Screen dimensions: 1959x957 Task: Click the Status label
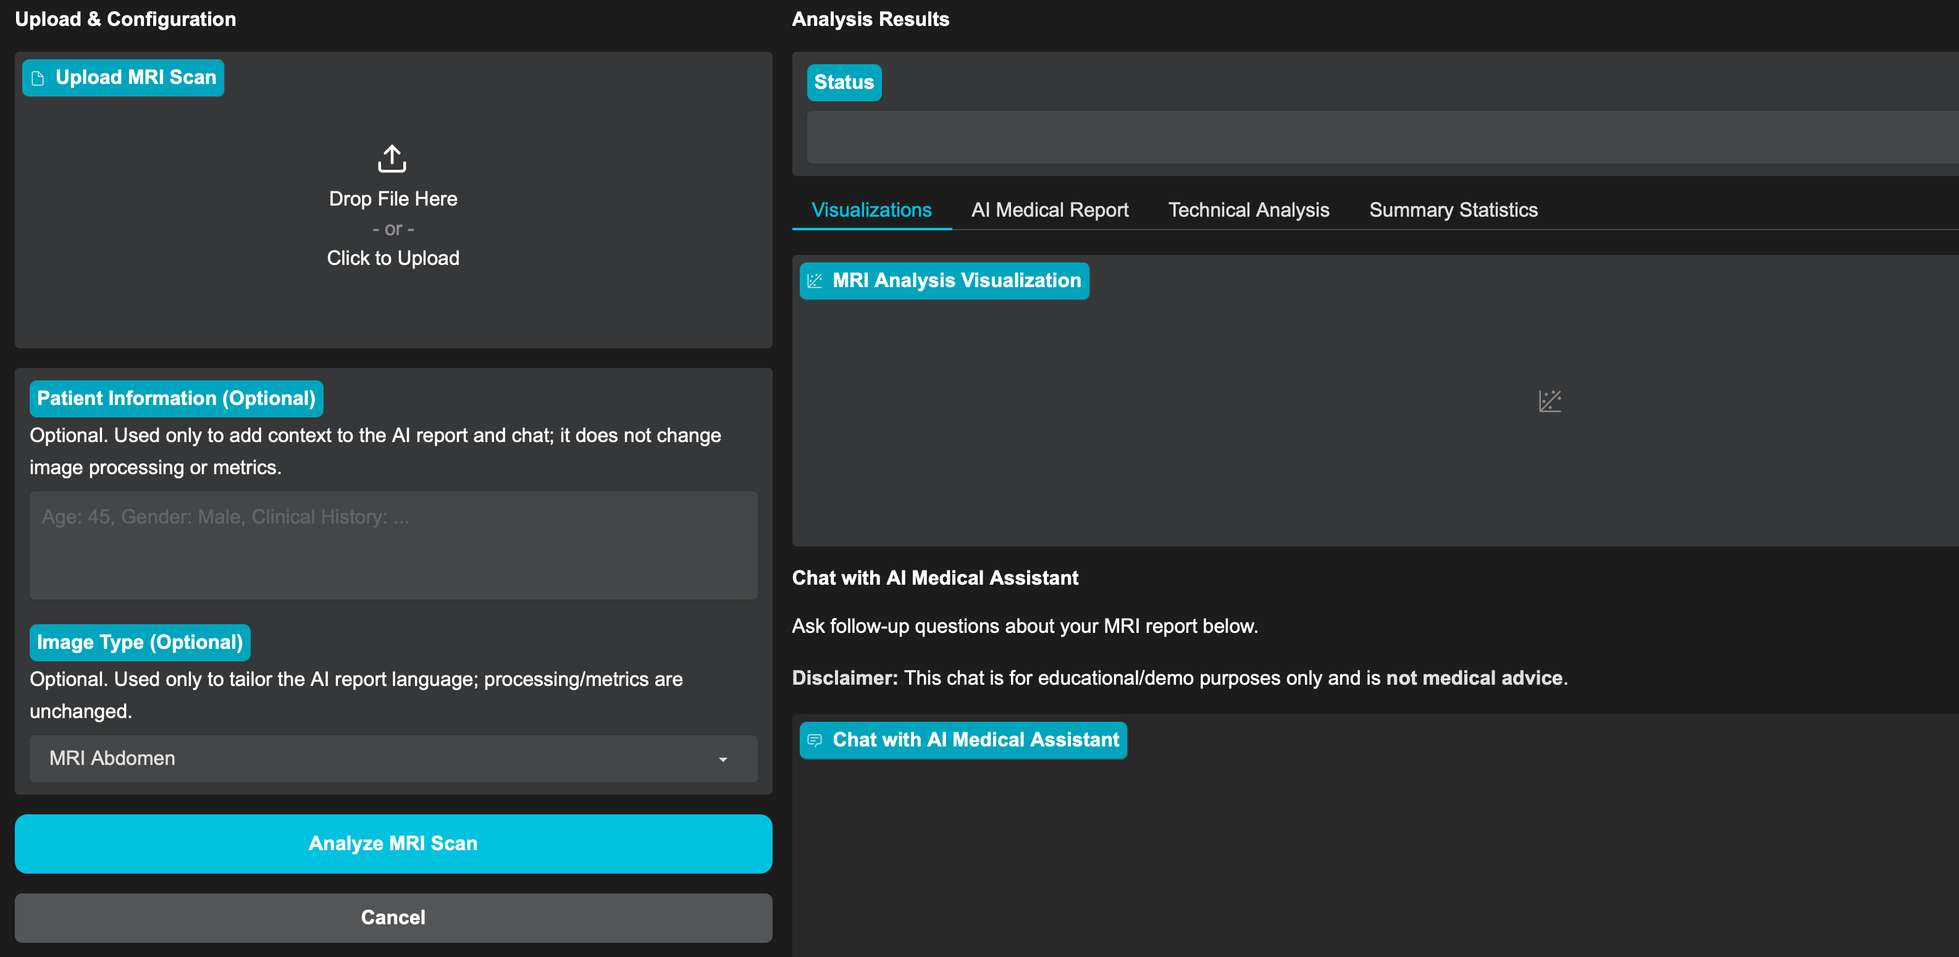click(844, 82)
